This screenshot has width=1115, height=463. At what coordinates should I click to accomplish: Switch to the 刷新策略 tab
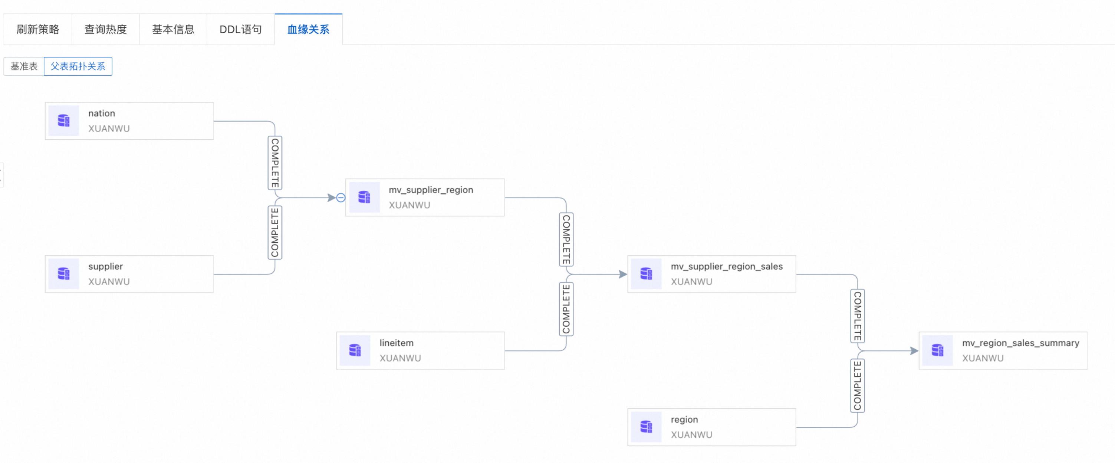click(38, 29)
